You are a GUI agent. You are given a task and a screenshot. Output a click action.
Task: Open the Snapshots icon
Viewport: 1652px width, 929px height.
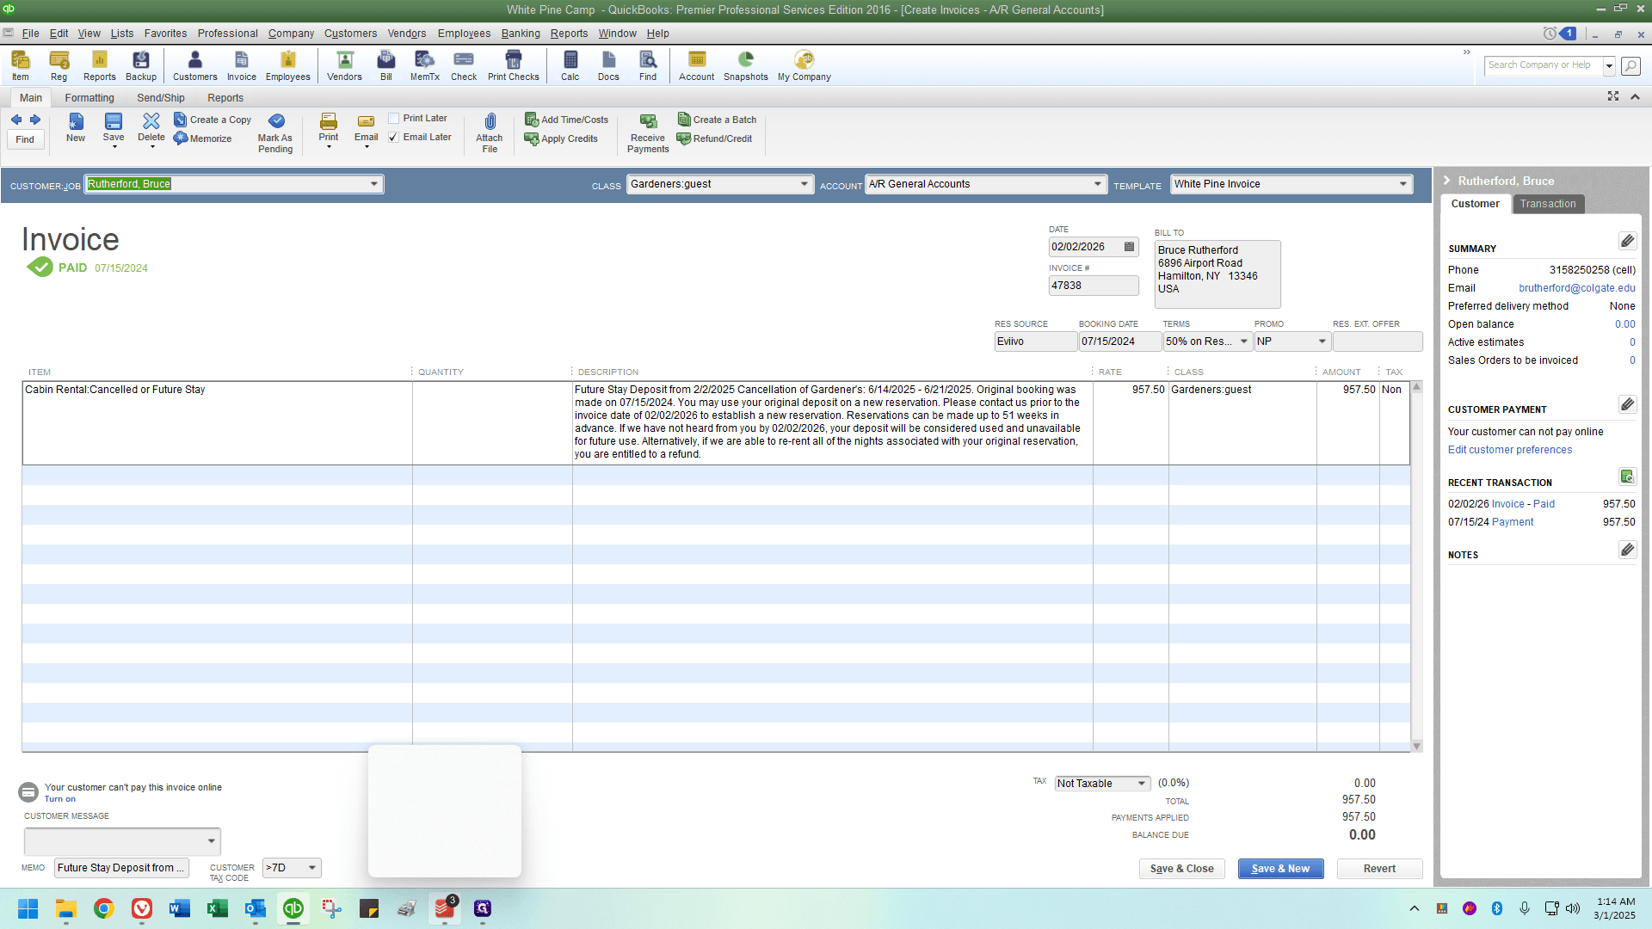point(746,65)
